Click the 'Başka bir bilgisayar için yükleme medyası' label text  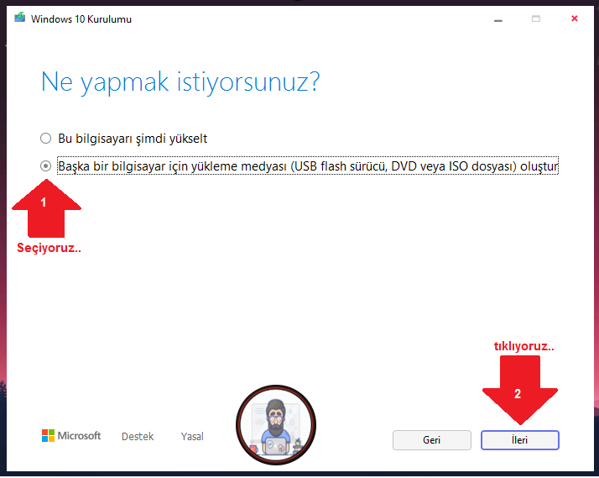[308, 166]
